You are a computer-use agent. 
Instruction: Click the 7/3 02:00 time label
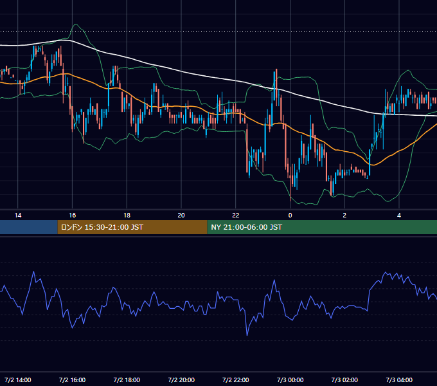pos(344,380)
